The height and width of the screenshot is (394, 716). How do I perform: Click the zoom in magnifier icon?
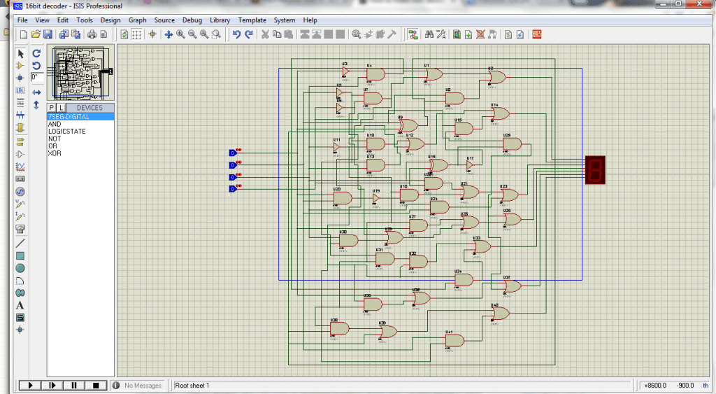click(x=180, y=34)
